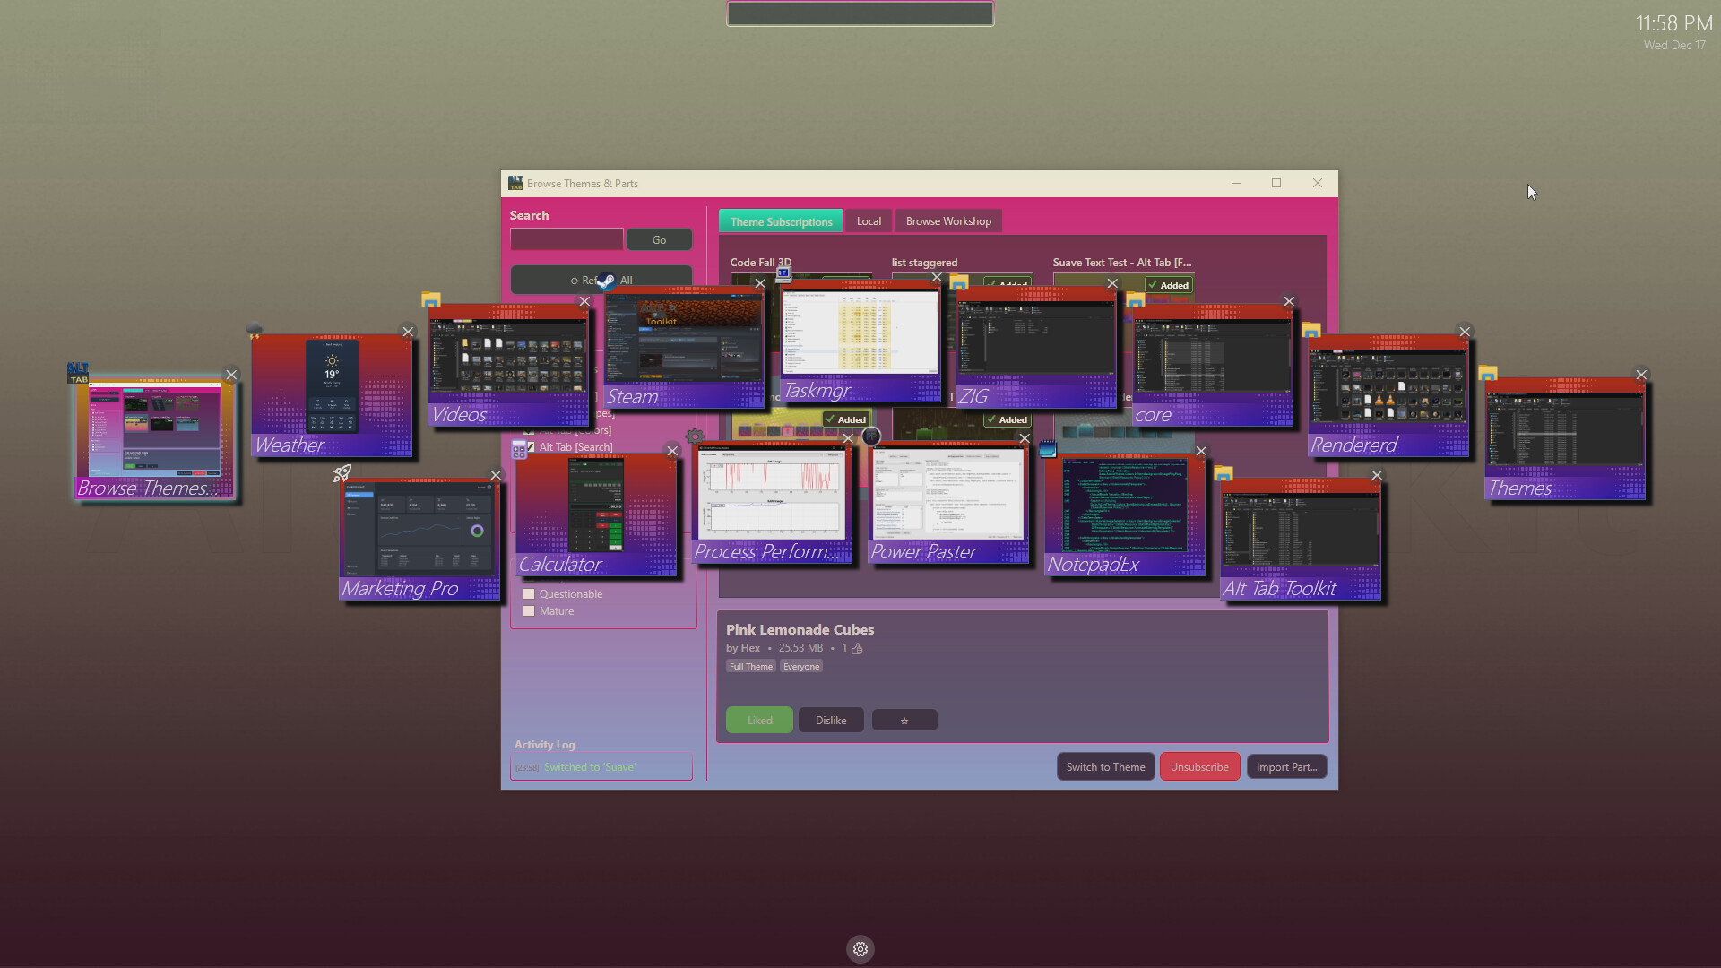The image size is (1721, 968).
Task: Click the calculator icon beside Alt Tab [Search]
Action: [x=519, y=450]
